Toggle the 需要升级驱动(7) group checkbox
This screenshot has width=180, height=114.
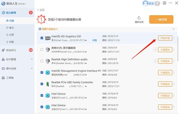[40, 29]
